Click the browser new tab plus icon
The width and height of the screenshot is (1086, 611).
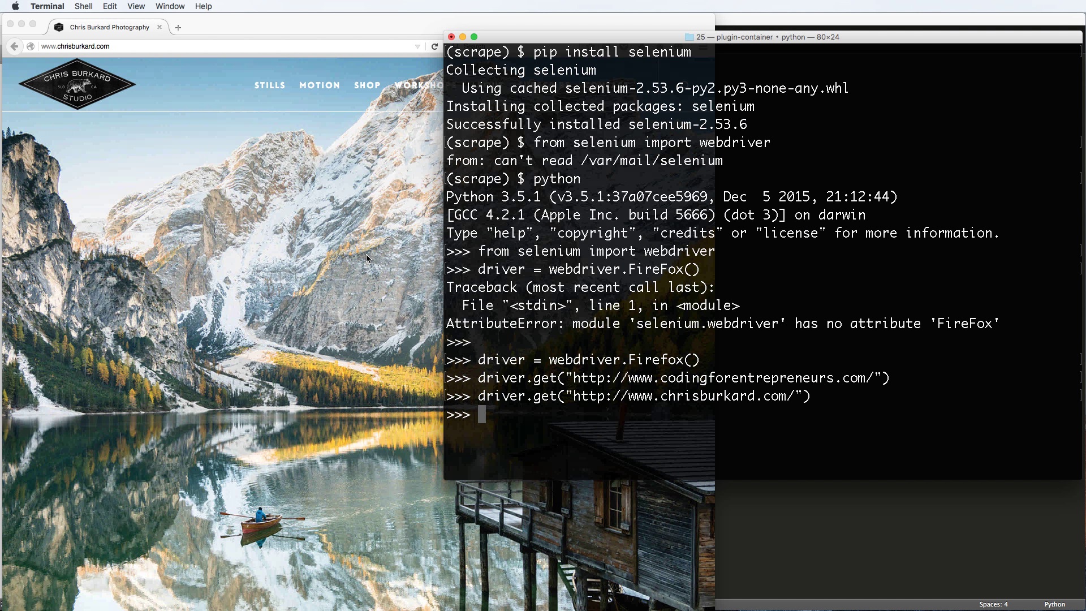[178, 27]
